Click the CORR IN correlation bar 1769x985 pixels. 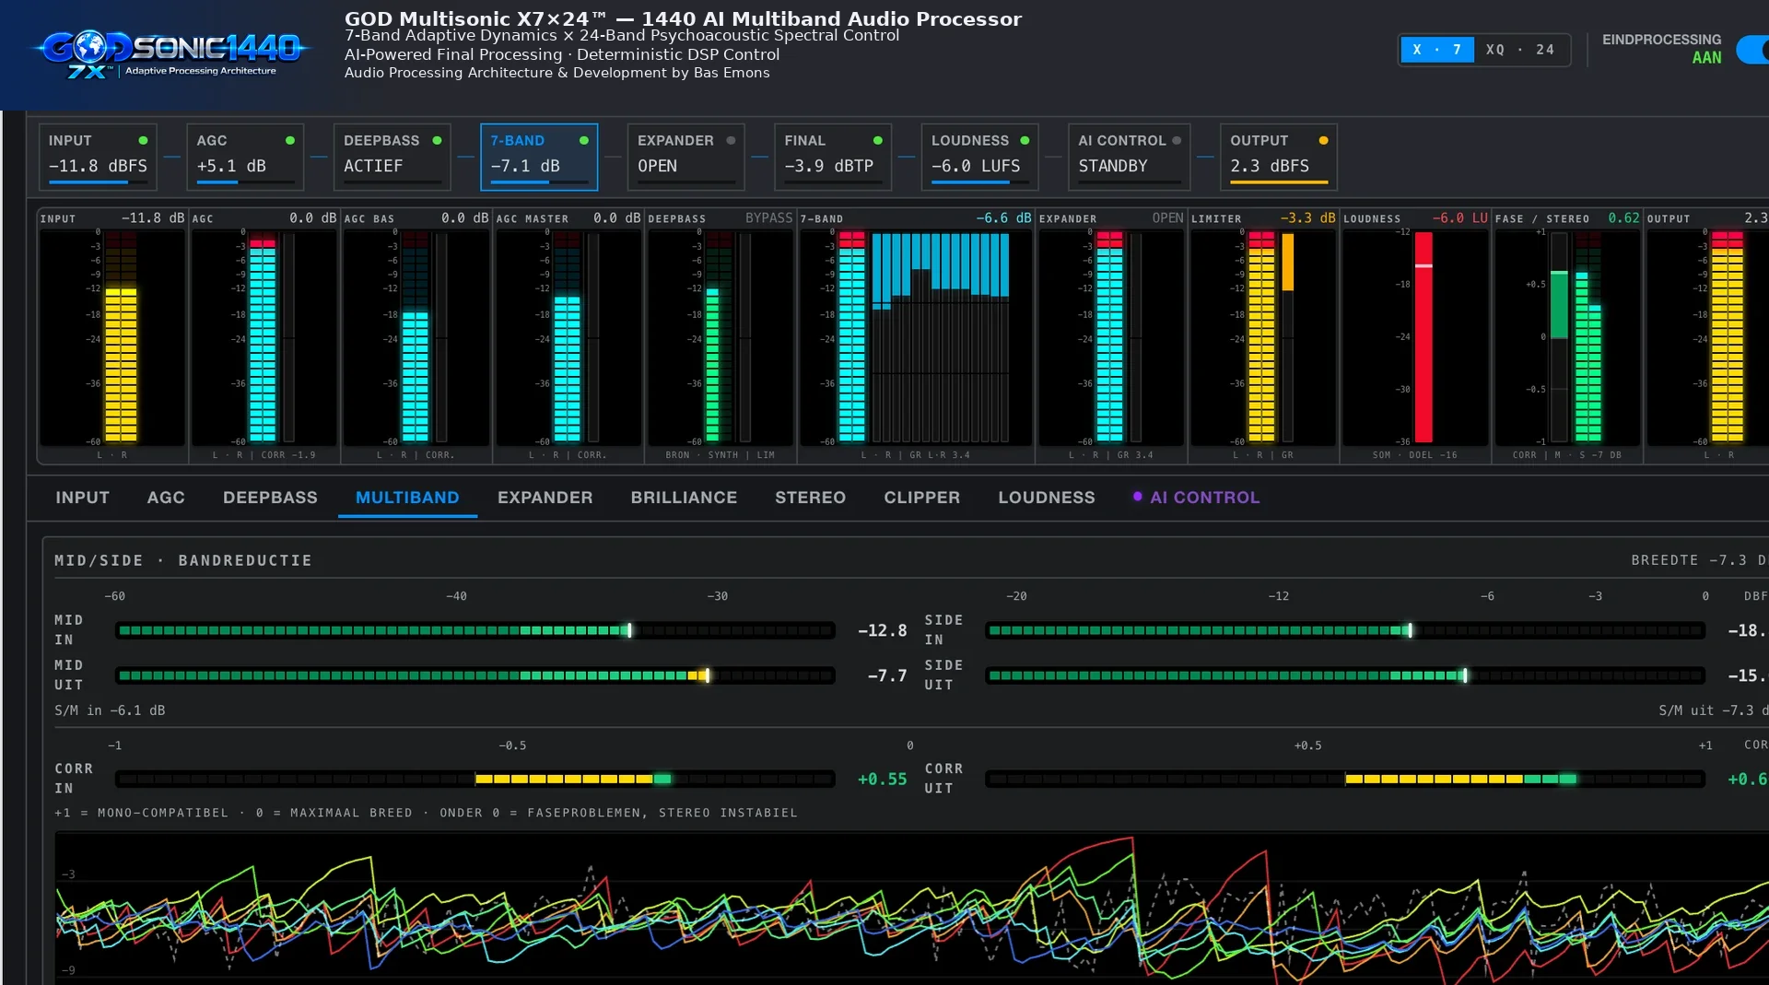pyautogui.click(x=475, y=779)
